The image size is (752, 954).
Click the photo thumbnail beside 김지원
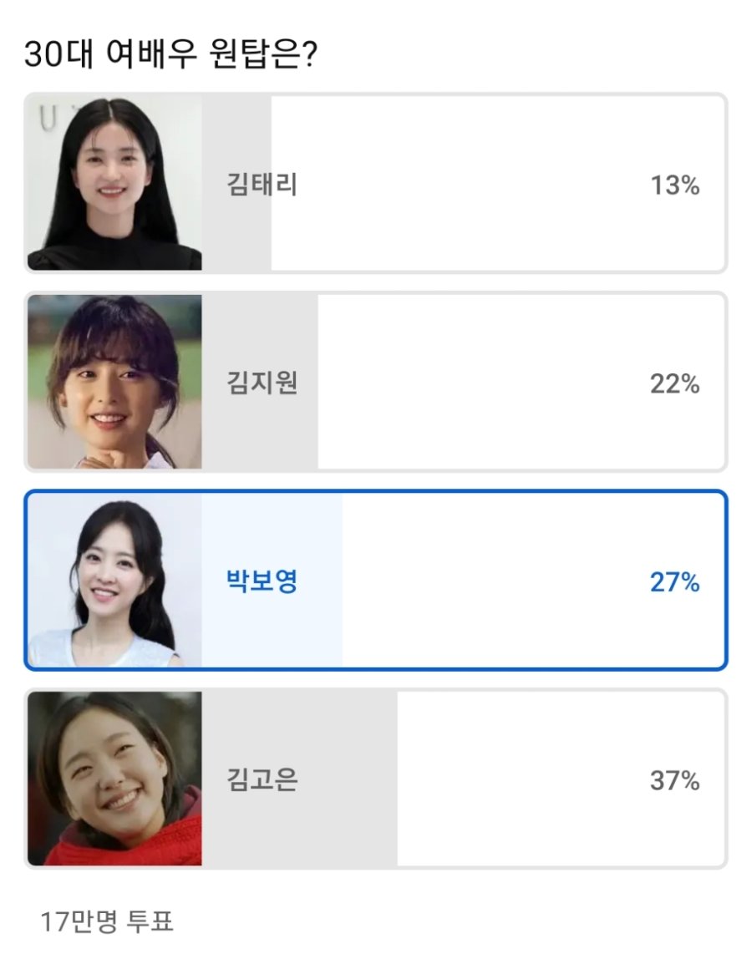pos(114,382)
